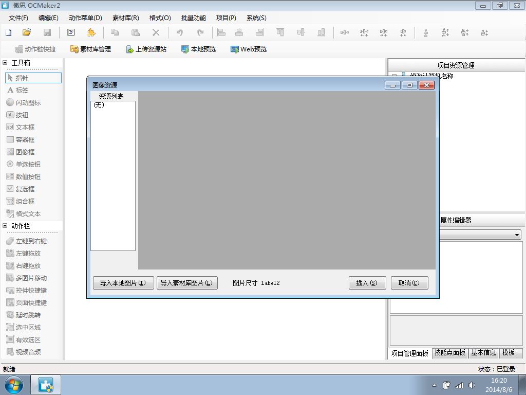Click the 导入本地图片 button
This screenshot has width=526, height=395.
pos(123,283)
